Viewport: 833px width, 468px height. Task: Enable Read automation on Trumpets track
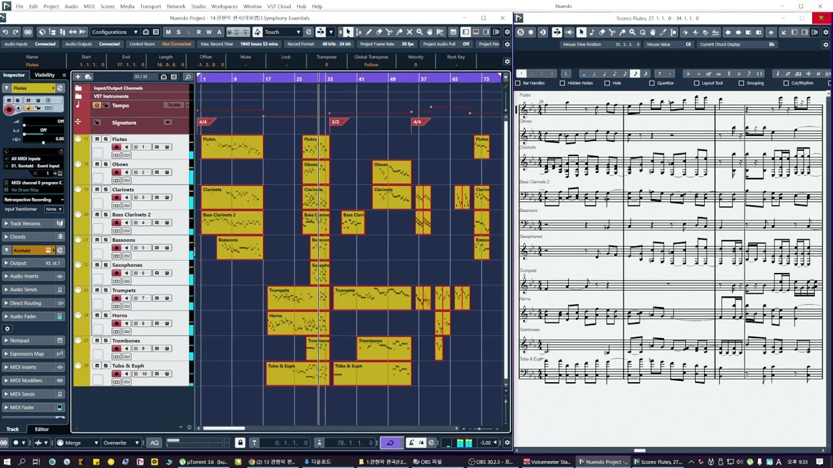click(157, 298)
